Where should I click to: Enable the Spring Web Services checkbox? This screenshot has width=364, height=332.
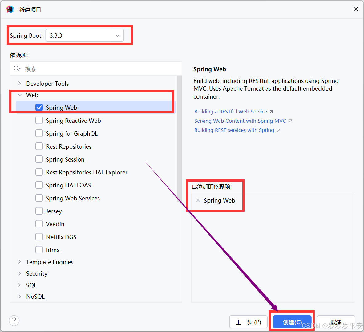point(39,198)
